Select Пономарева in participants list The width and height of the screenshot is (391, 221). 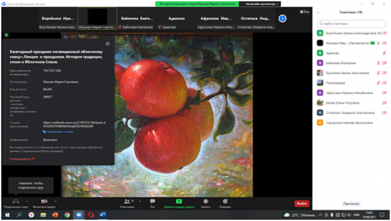(x=352, y=83)
